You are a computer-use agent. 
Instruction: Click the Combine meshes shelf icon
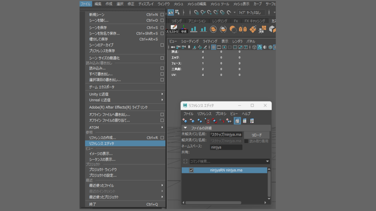[213, 29]
